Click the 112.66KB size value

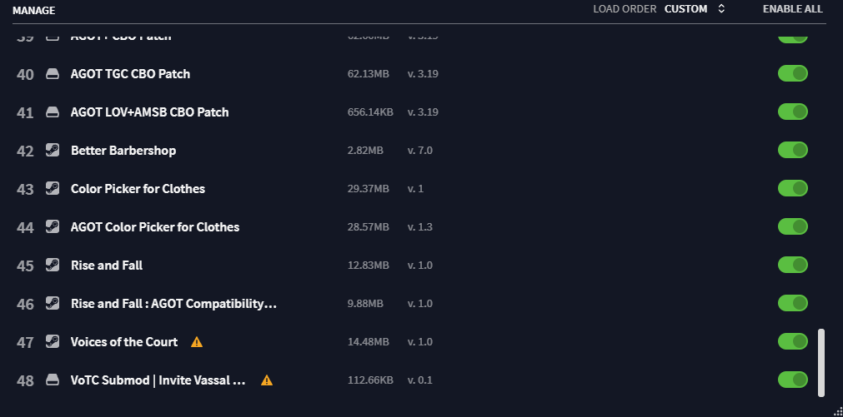pyautogui.click(x=370, y=380)
